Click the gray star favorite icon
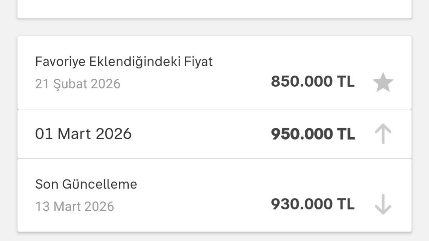The width and height of the screenshot is (429, 241). point(383,83)
